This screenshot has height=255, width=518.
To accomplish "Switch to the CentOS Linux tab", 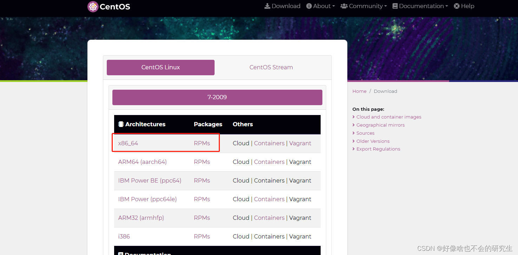I will click(x=160, y=68).
